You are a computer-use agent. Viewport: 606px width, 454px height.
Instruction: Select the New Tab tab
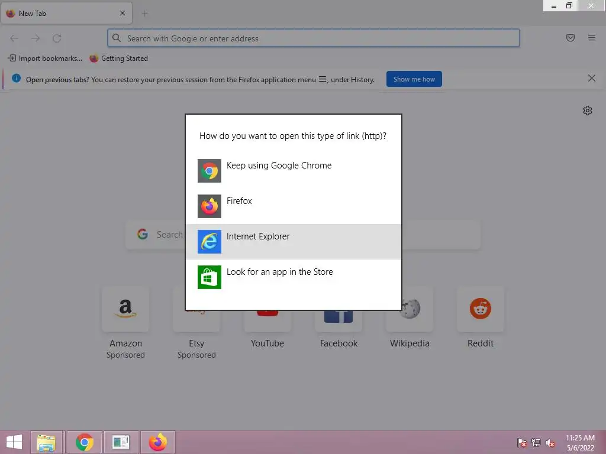pyautogui.click(x=67, y=13)
